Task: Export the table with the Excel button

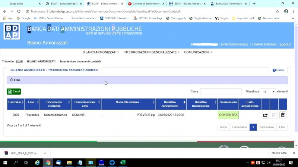Action: click(14, 91)
